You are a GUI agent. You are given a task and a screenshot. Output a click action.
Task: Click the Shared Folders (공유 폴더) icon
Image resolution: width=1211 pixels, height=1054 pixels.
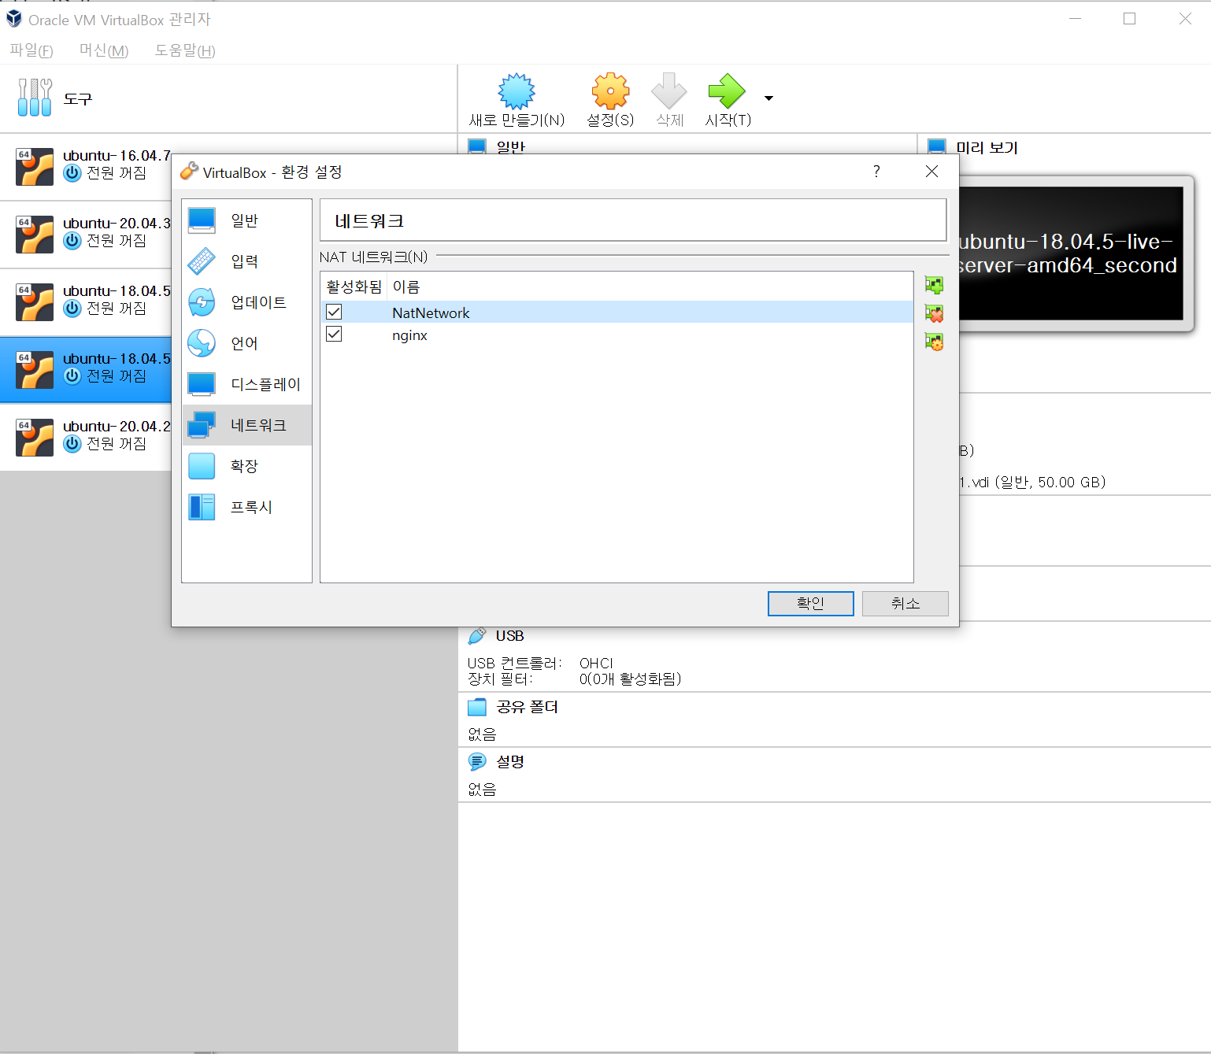pyautogui.click(x=477, y=707)
